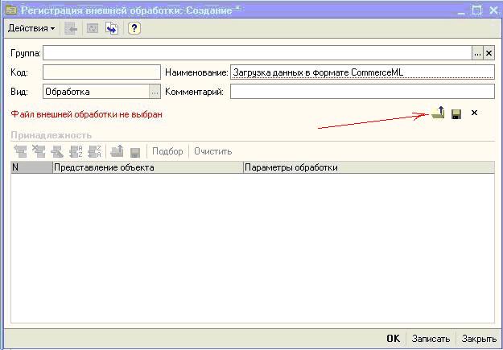Click the sort descending Z-A icon in Принадлежность toolbar
This screenshot has width=503, height=350.
(x=94, y=151)
